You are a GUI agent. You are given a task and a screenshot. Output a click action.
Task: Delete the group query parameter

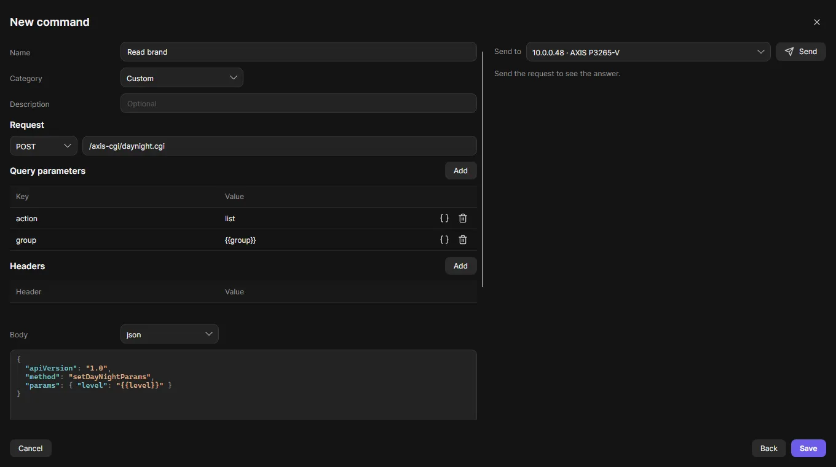pos(463,240)
